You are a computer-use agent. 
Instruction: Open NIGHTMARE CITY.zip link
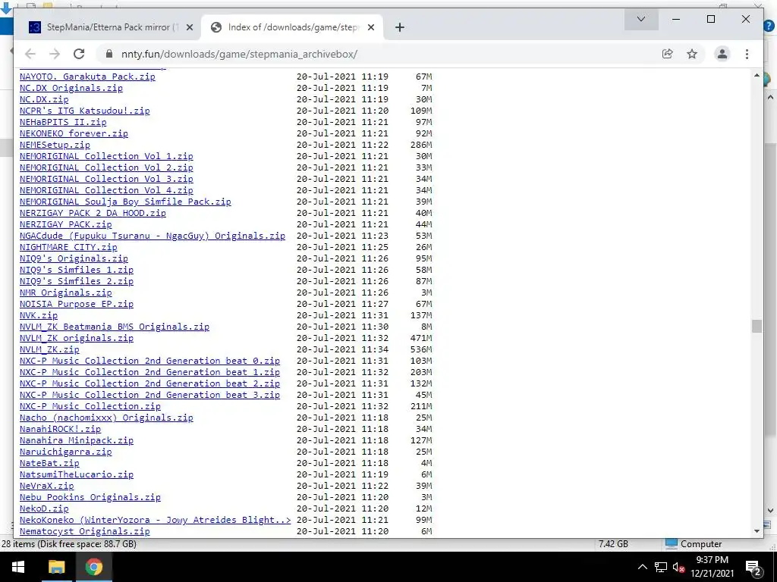68,248
